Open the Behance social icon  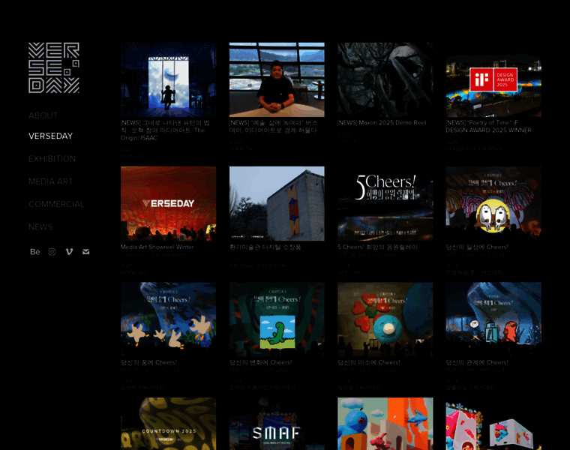coord(35,252)
